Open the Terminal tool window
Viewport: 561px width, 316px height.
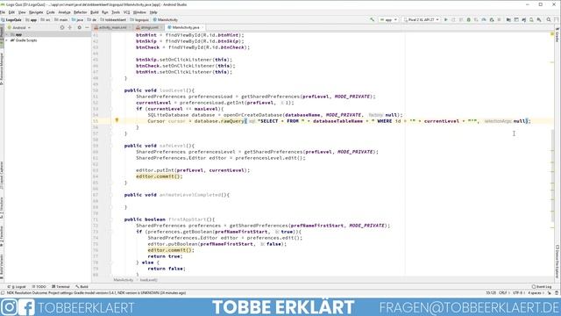pos(60,287)
